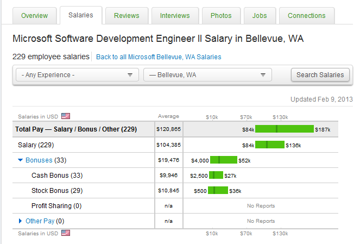
Task: Click Salaries in USD label above table
Action: pos(38,116)
